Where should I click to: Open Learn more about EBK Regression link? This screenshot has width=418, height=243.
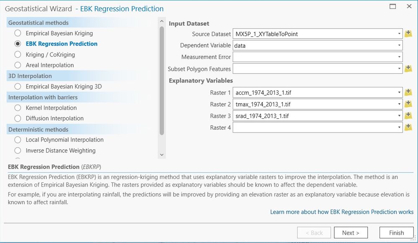pyautogui.click(x=341, y=212)
